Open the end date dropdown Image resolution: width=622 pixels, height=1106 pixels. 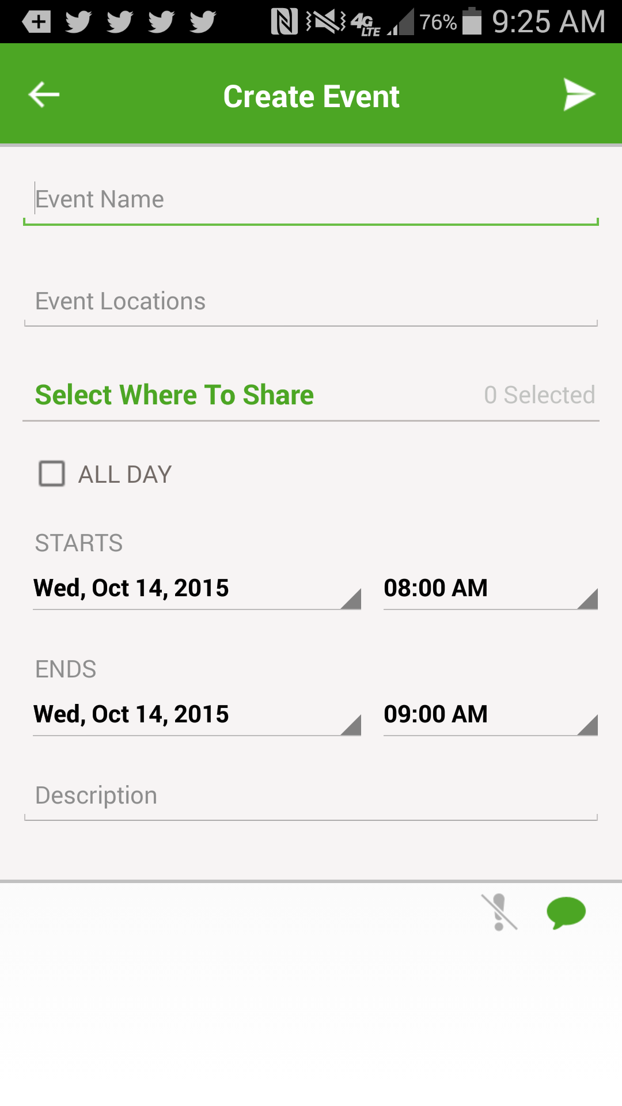tap(197, 715)
